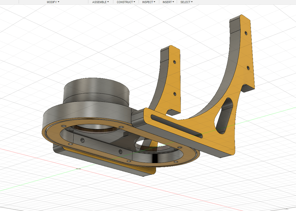Expand the INSERT toolbar menu
The image size is (296, 211).
coord(168,2)
